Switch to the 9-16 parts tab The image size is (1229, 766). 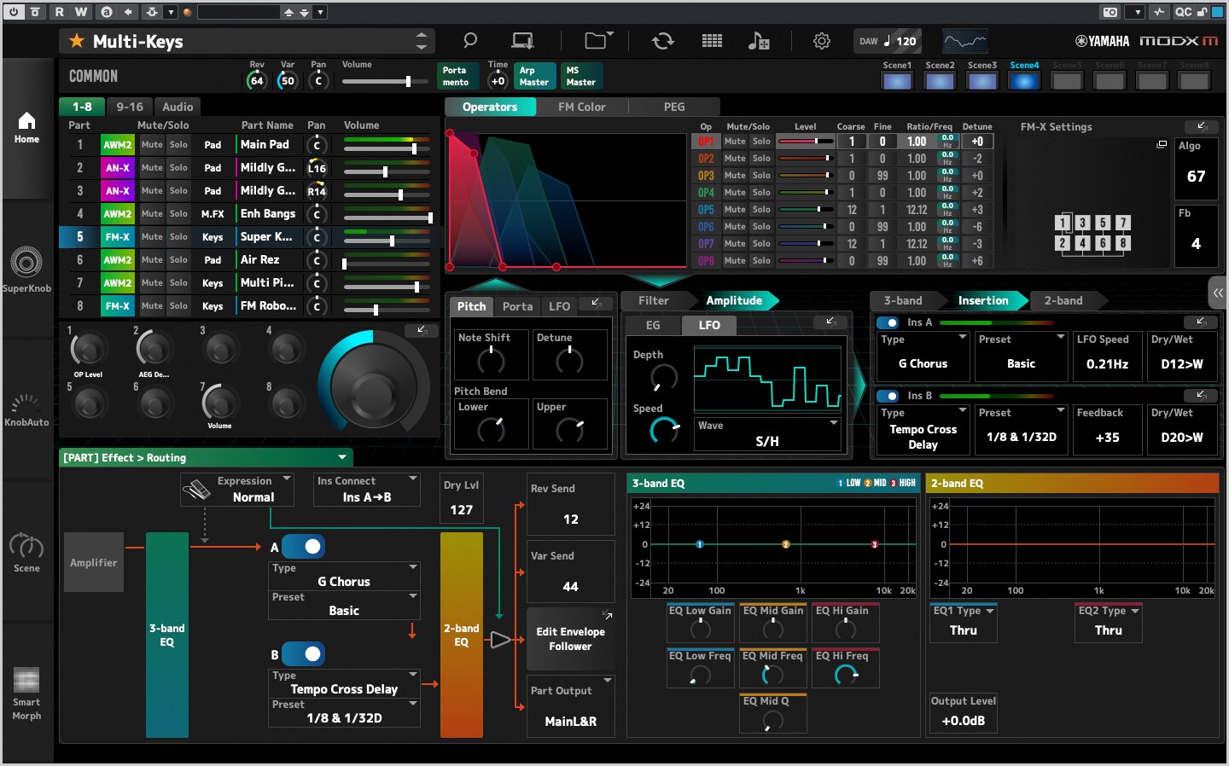(x=129, y=107)
